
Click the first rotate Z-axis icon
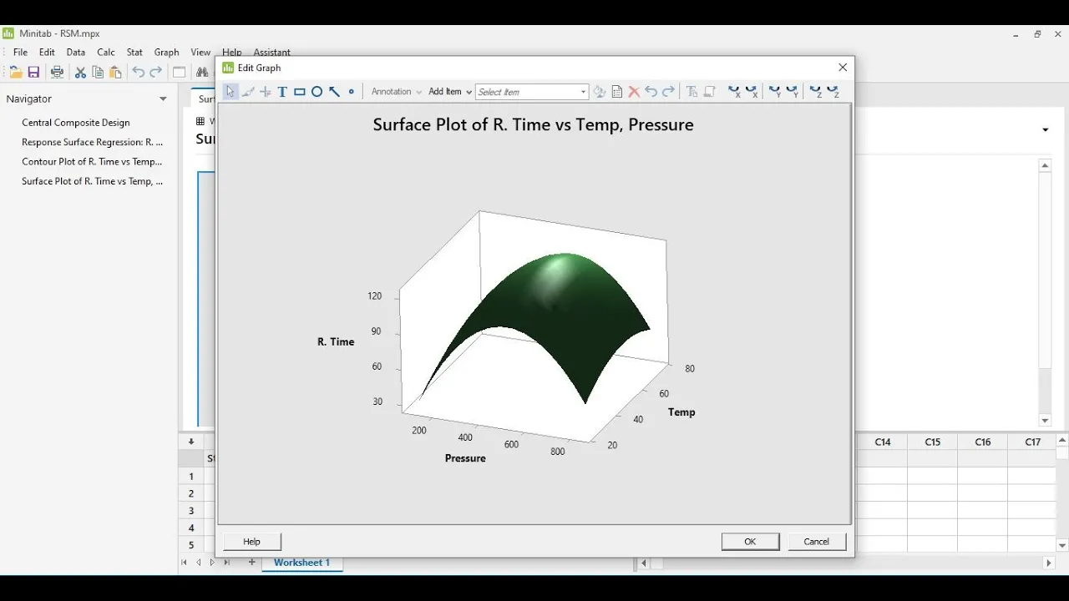click(x=816, y=92)
